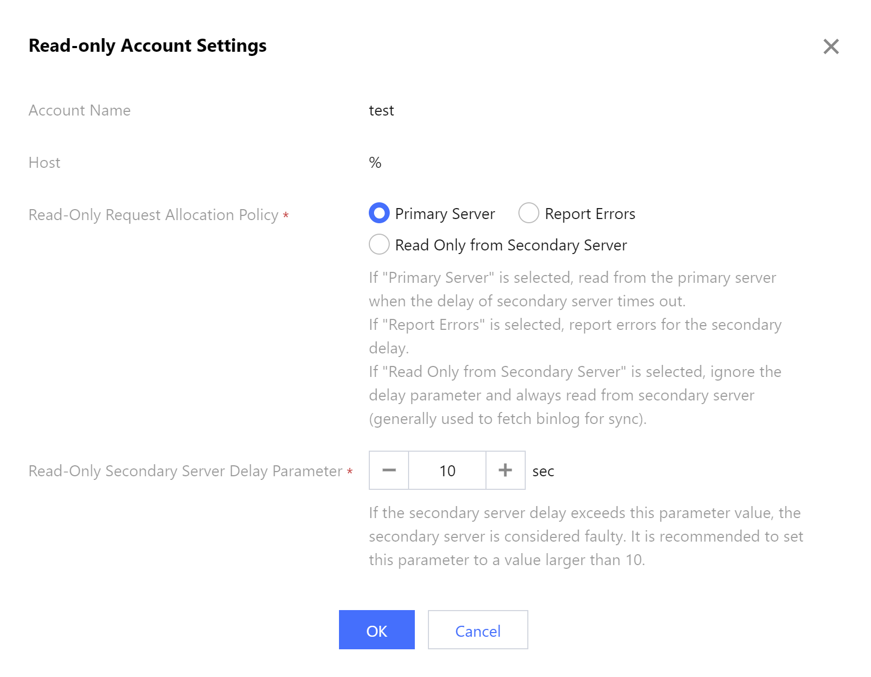Click the dialog title "Read-only Account Settings"
The image size is (871, 677).
pos(148,46)
